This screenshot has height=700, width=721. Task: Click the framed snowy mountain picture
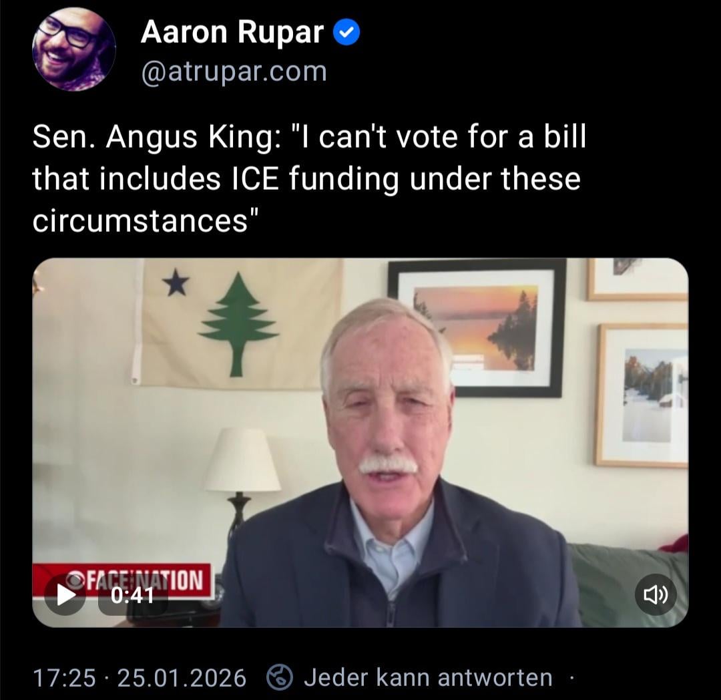[x=642, y=395]
